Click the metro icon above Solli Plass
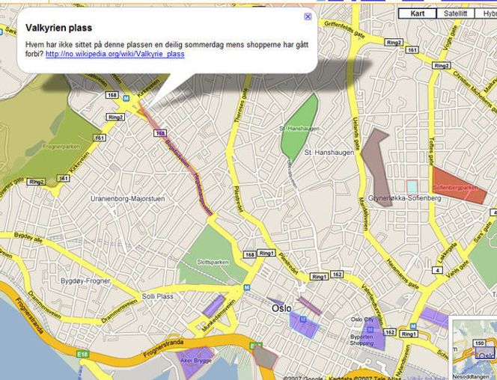This screenshot has width=497, height=380. click(246, 287)
